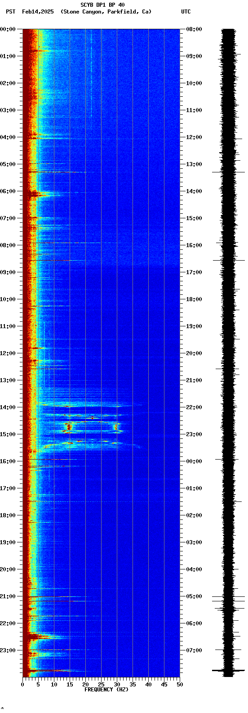This screenshot has width=248, height=713.
Task: Click the PST time label '12:00'
Action: point(8,353)
